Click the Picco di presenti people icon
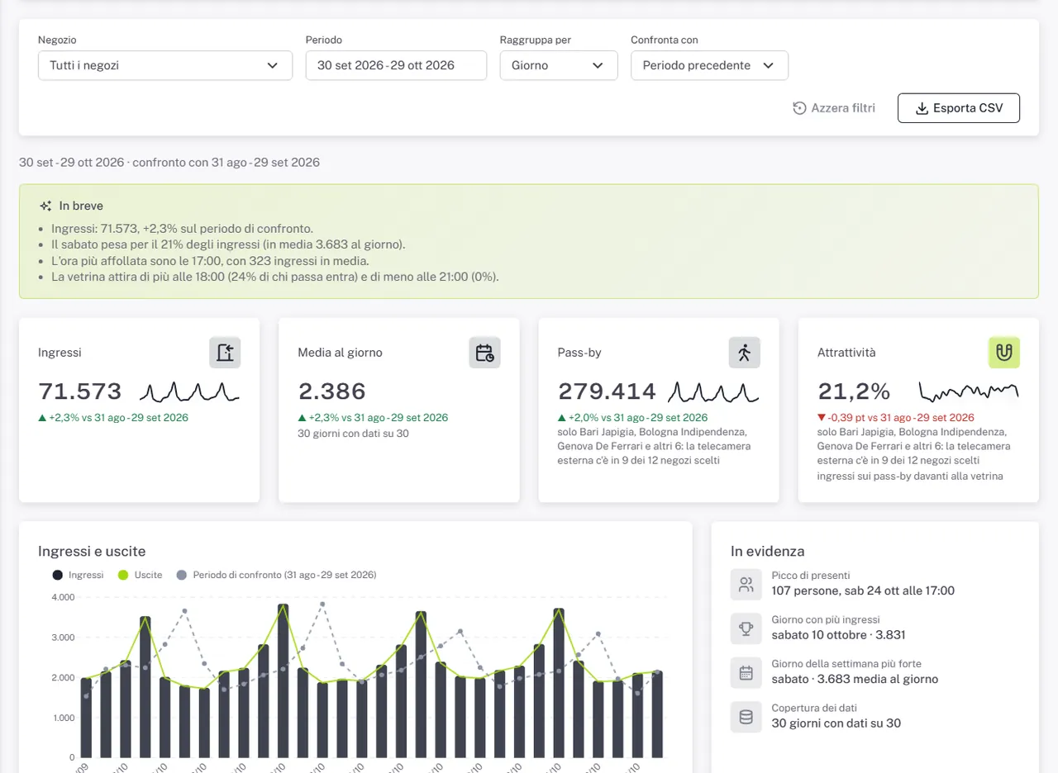 tap(746, 585)
